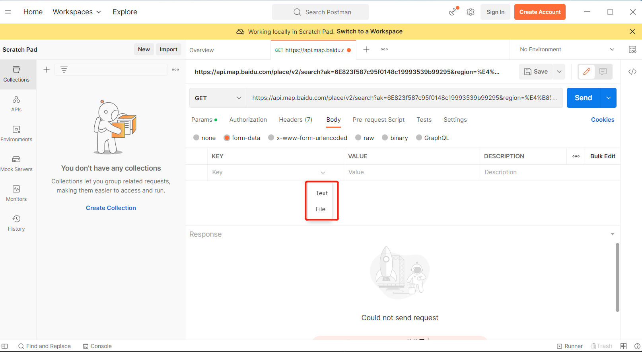The image size is (642, 352).
Task: Open the help question mark icon
Action: 637,346
